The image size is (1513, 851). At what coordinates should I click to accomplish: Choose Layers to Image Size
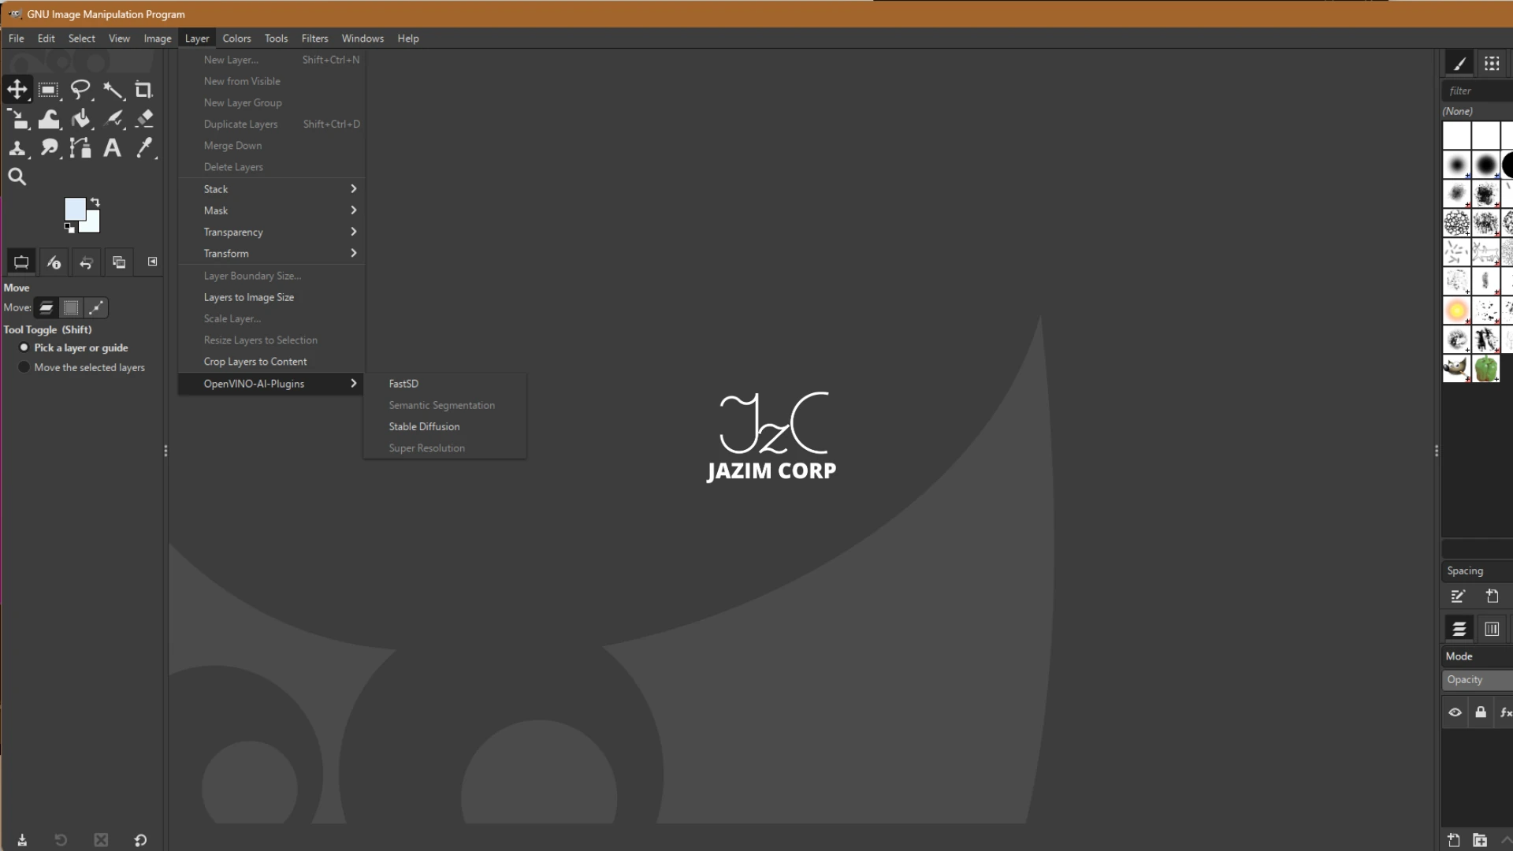coord(272,297)
